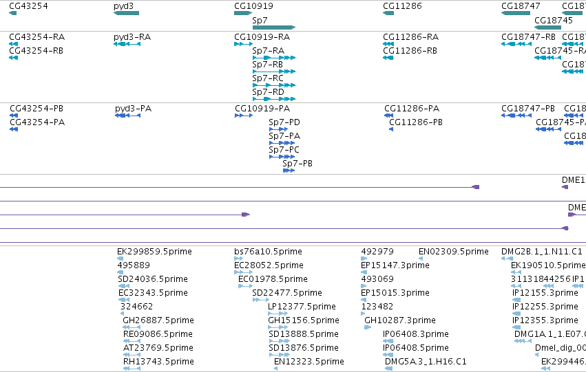586x372 pixels.
Task: Click protein CG43254-PA
Action: [x=37, y=122]
